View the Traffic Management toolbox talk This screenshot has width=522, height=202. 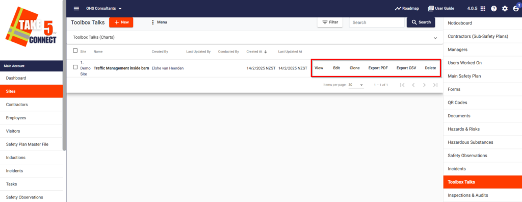click(x=319, y=68)
